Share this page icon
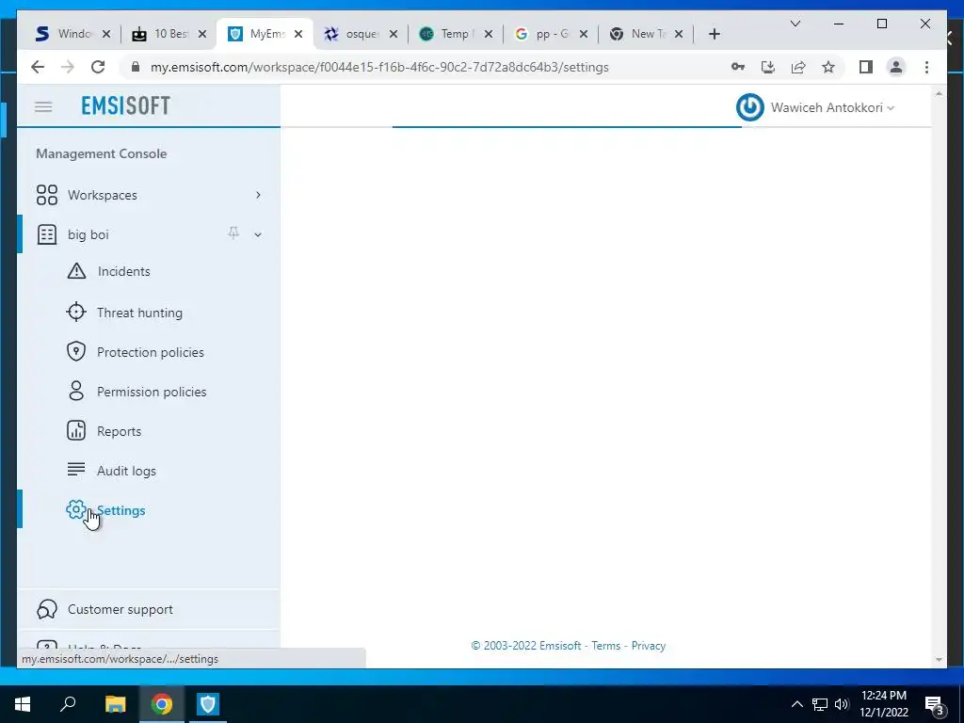Viewport: 964px width, 723px height. pos(798,67)
